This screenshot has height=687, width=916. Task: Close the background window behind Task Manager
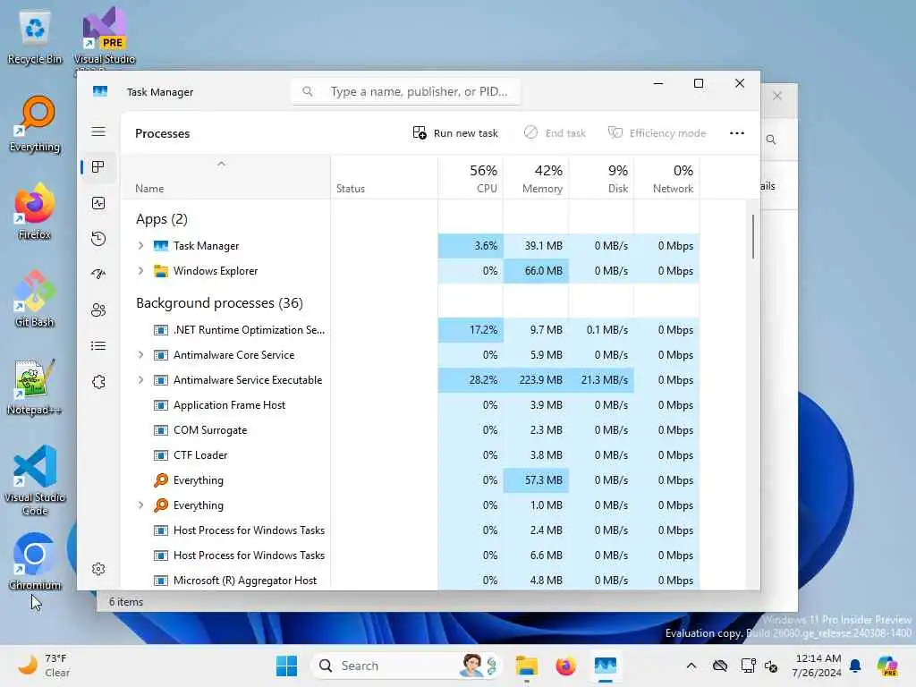tap(777, 96)
